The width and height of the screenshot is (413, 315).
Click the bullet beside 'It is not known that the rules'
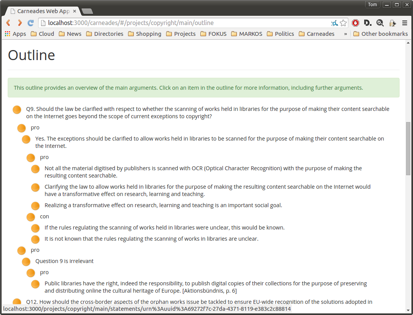pos(35,239)
